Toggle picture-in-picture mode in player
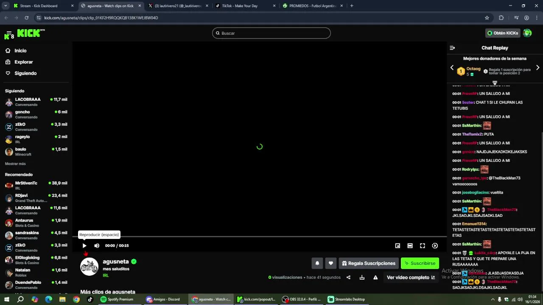This screenshot has width=543, height=305. coord(397,246)
